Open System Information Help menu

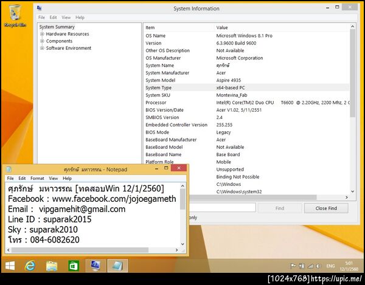point(80,18)
